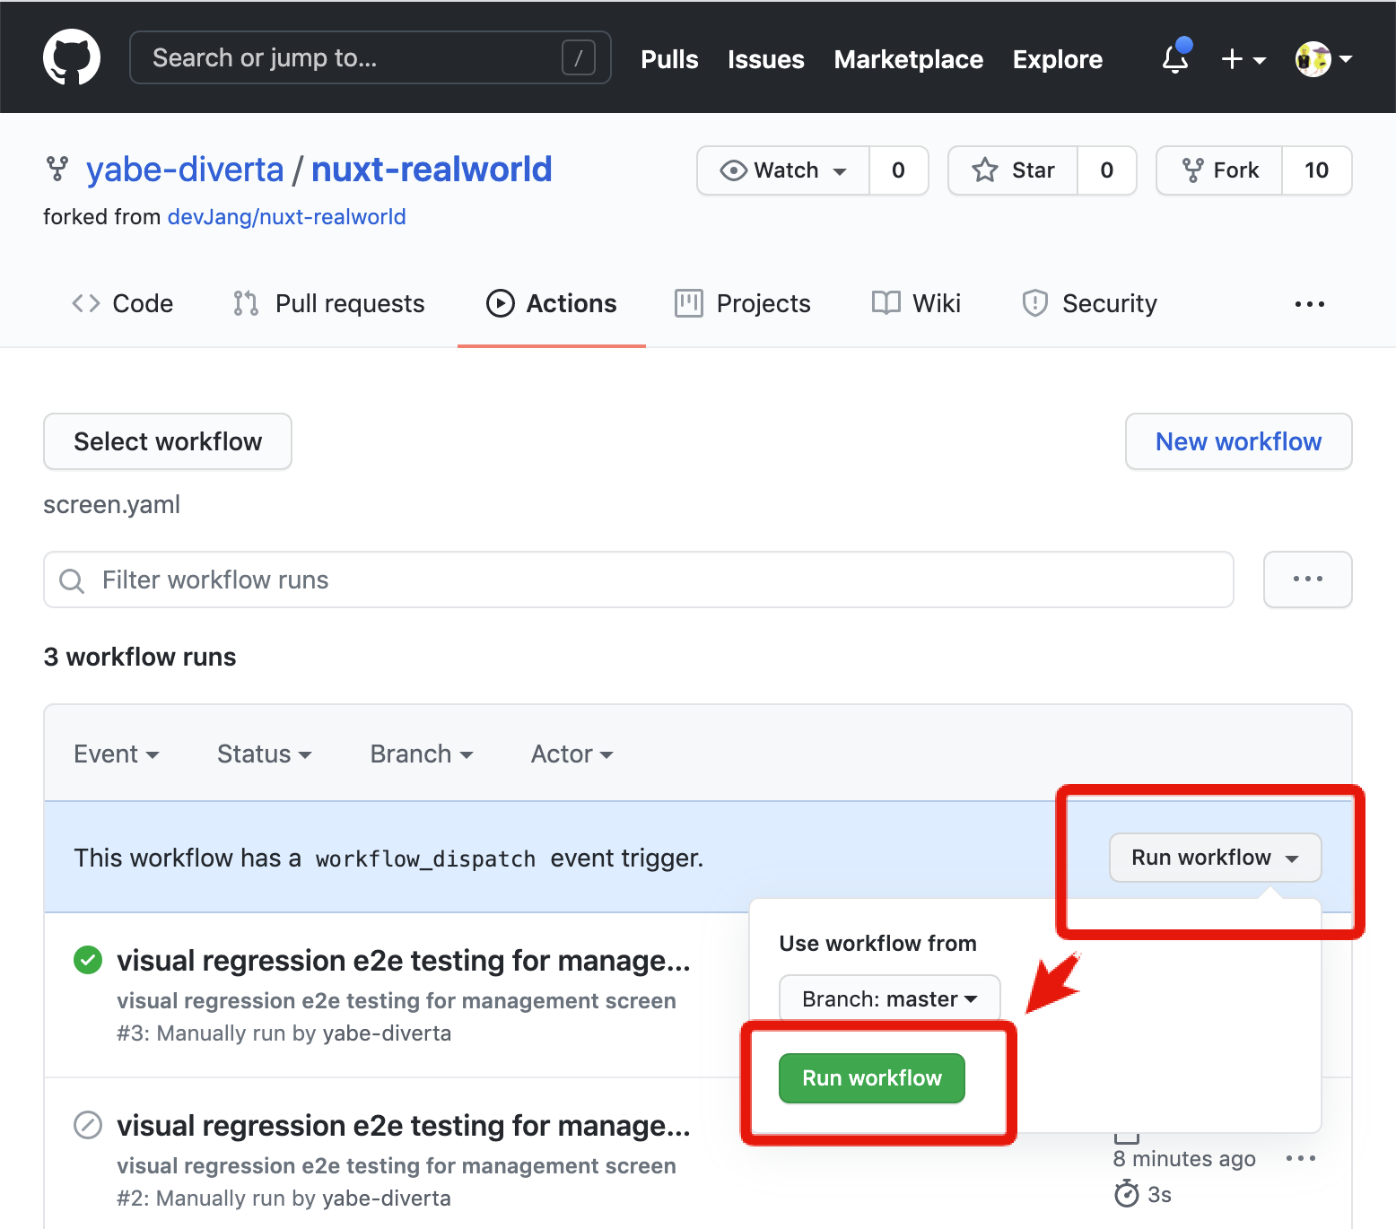Open run #2 visual regression title
Screen dimensions: 1396x1229
click(x=404, y=1125)
